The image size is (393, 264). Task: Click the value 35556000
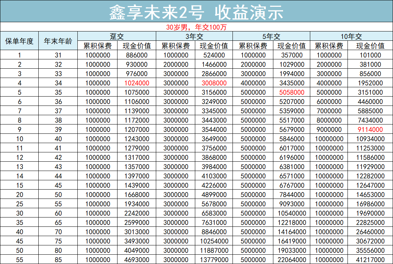tap(370, 250)
